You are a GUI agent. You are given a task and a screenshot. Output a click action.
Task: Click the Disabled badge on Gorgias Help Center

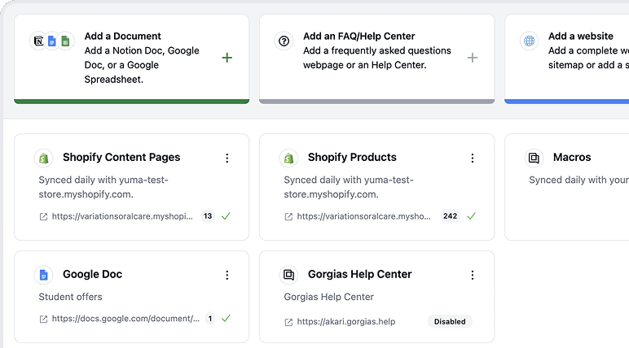(x=450, y=321)
